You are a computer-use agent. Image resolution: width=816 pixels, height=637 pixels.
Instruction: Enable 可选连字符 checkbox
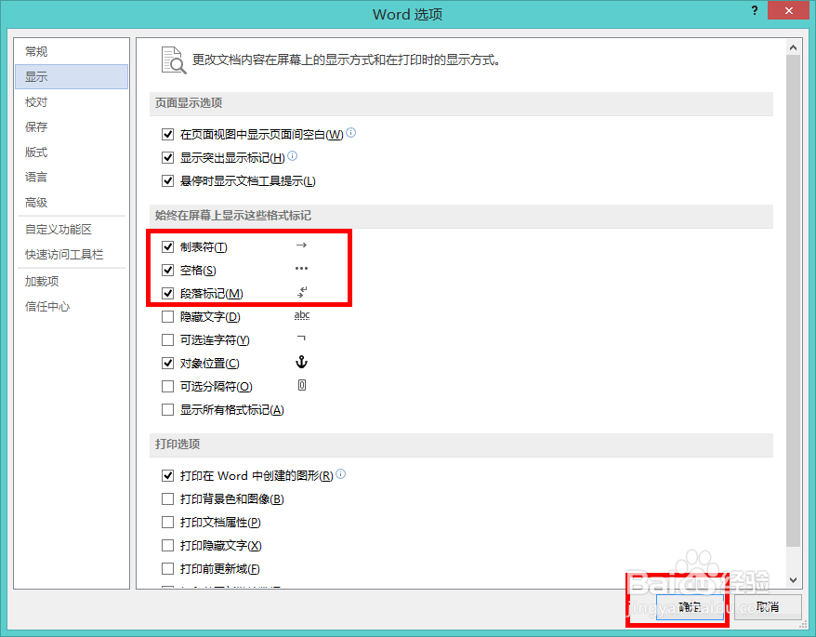pos(167,340)
